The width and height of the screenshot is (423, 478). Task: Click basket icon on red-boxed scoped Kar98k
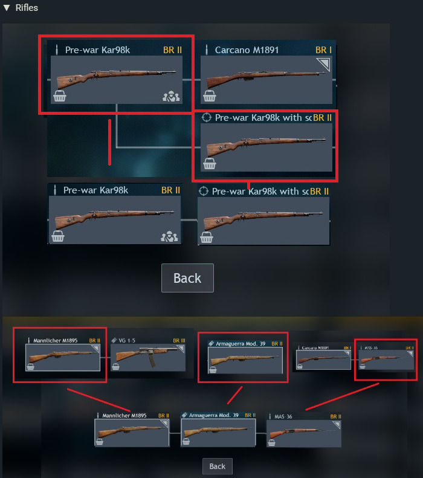pyautogui.click(x=210, y=164)
